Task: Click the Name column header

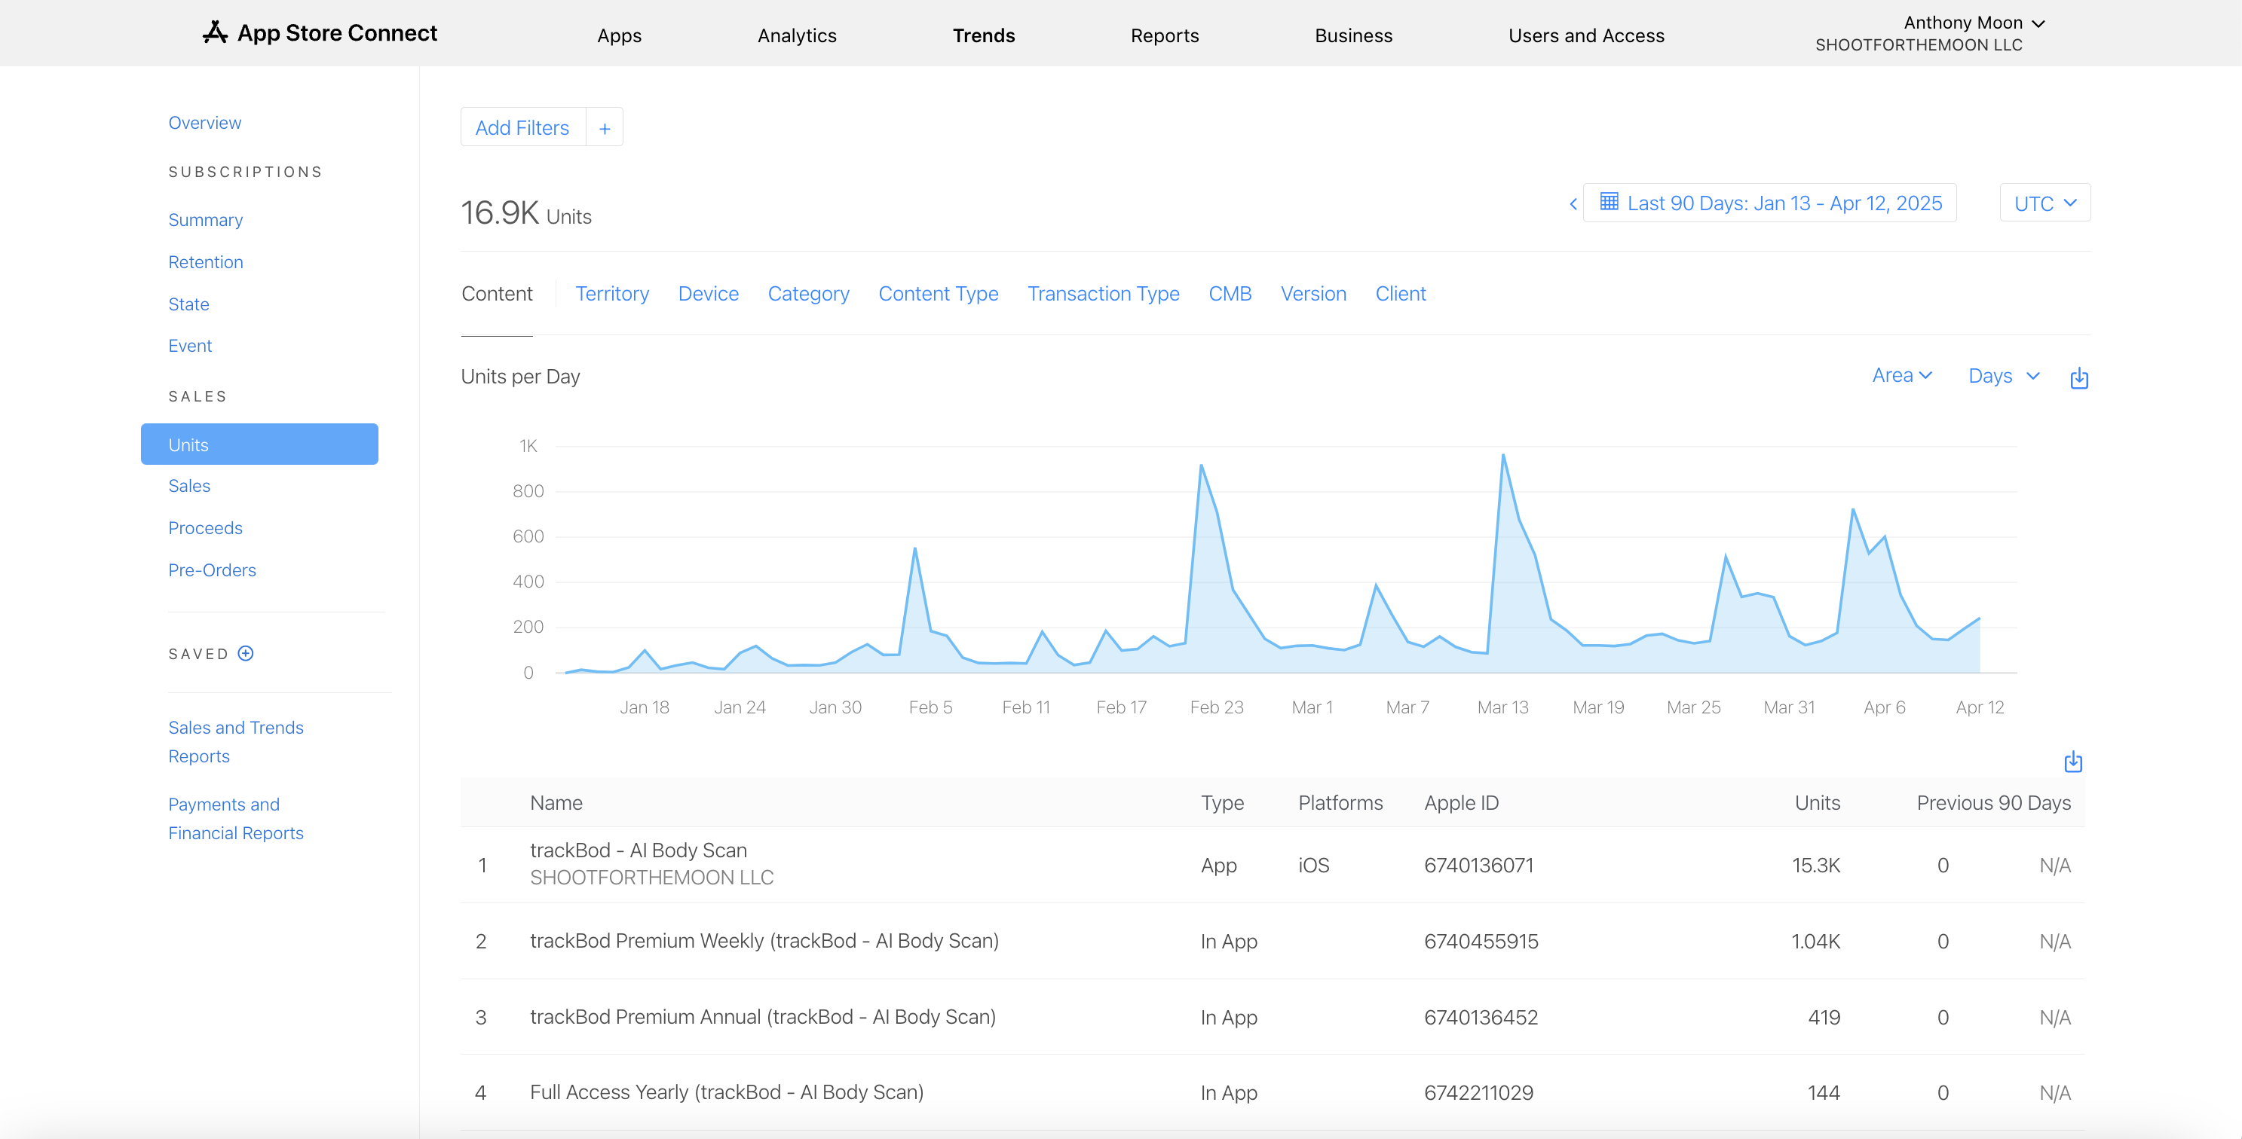Action: click(556, 802)
